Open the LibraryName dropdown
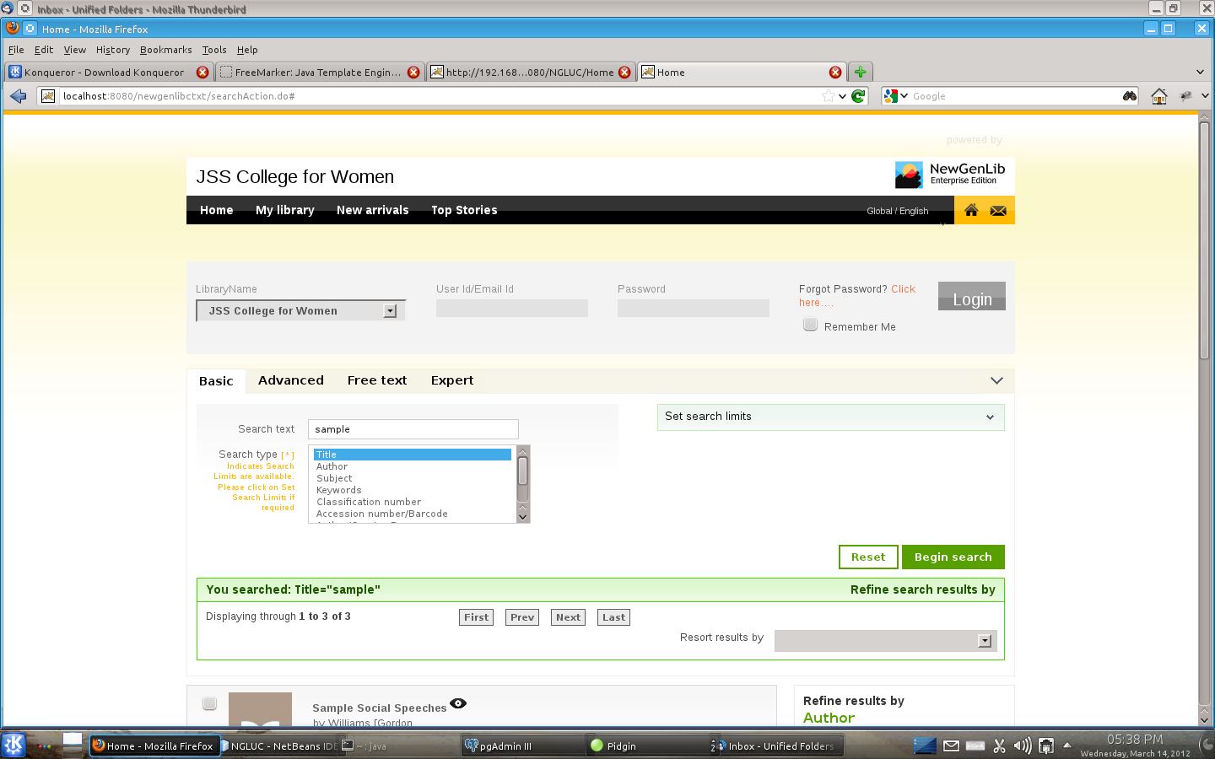This screenshot has width=1215, height=759. pyautogui.click(x=301, y=311)
